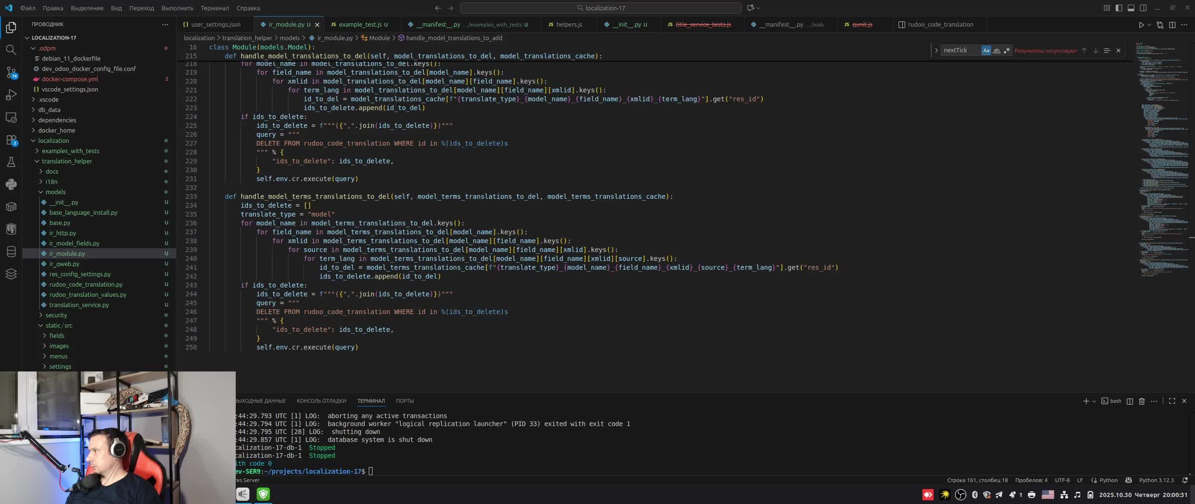Open the Python activity bar icon
This screenshot has height=504, width=1195.
tap(11, 184)
